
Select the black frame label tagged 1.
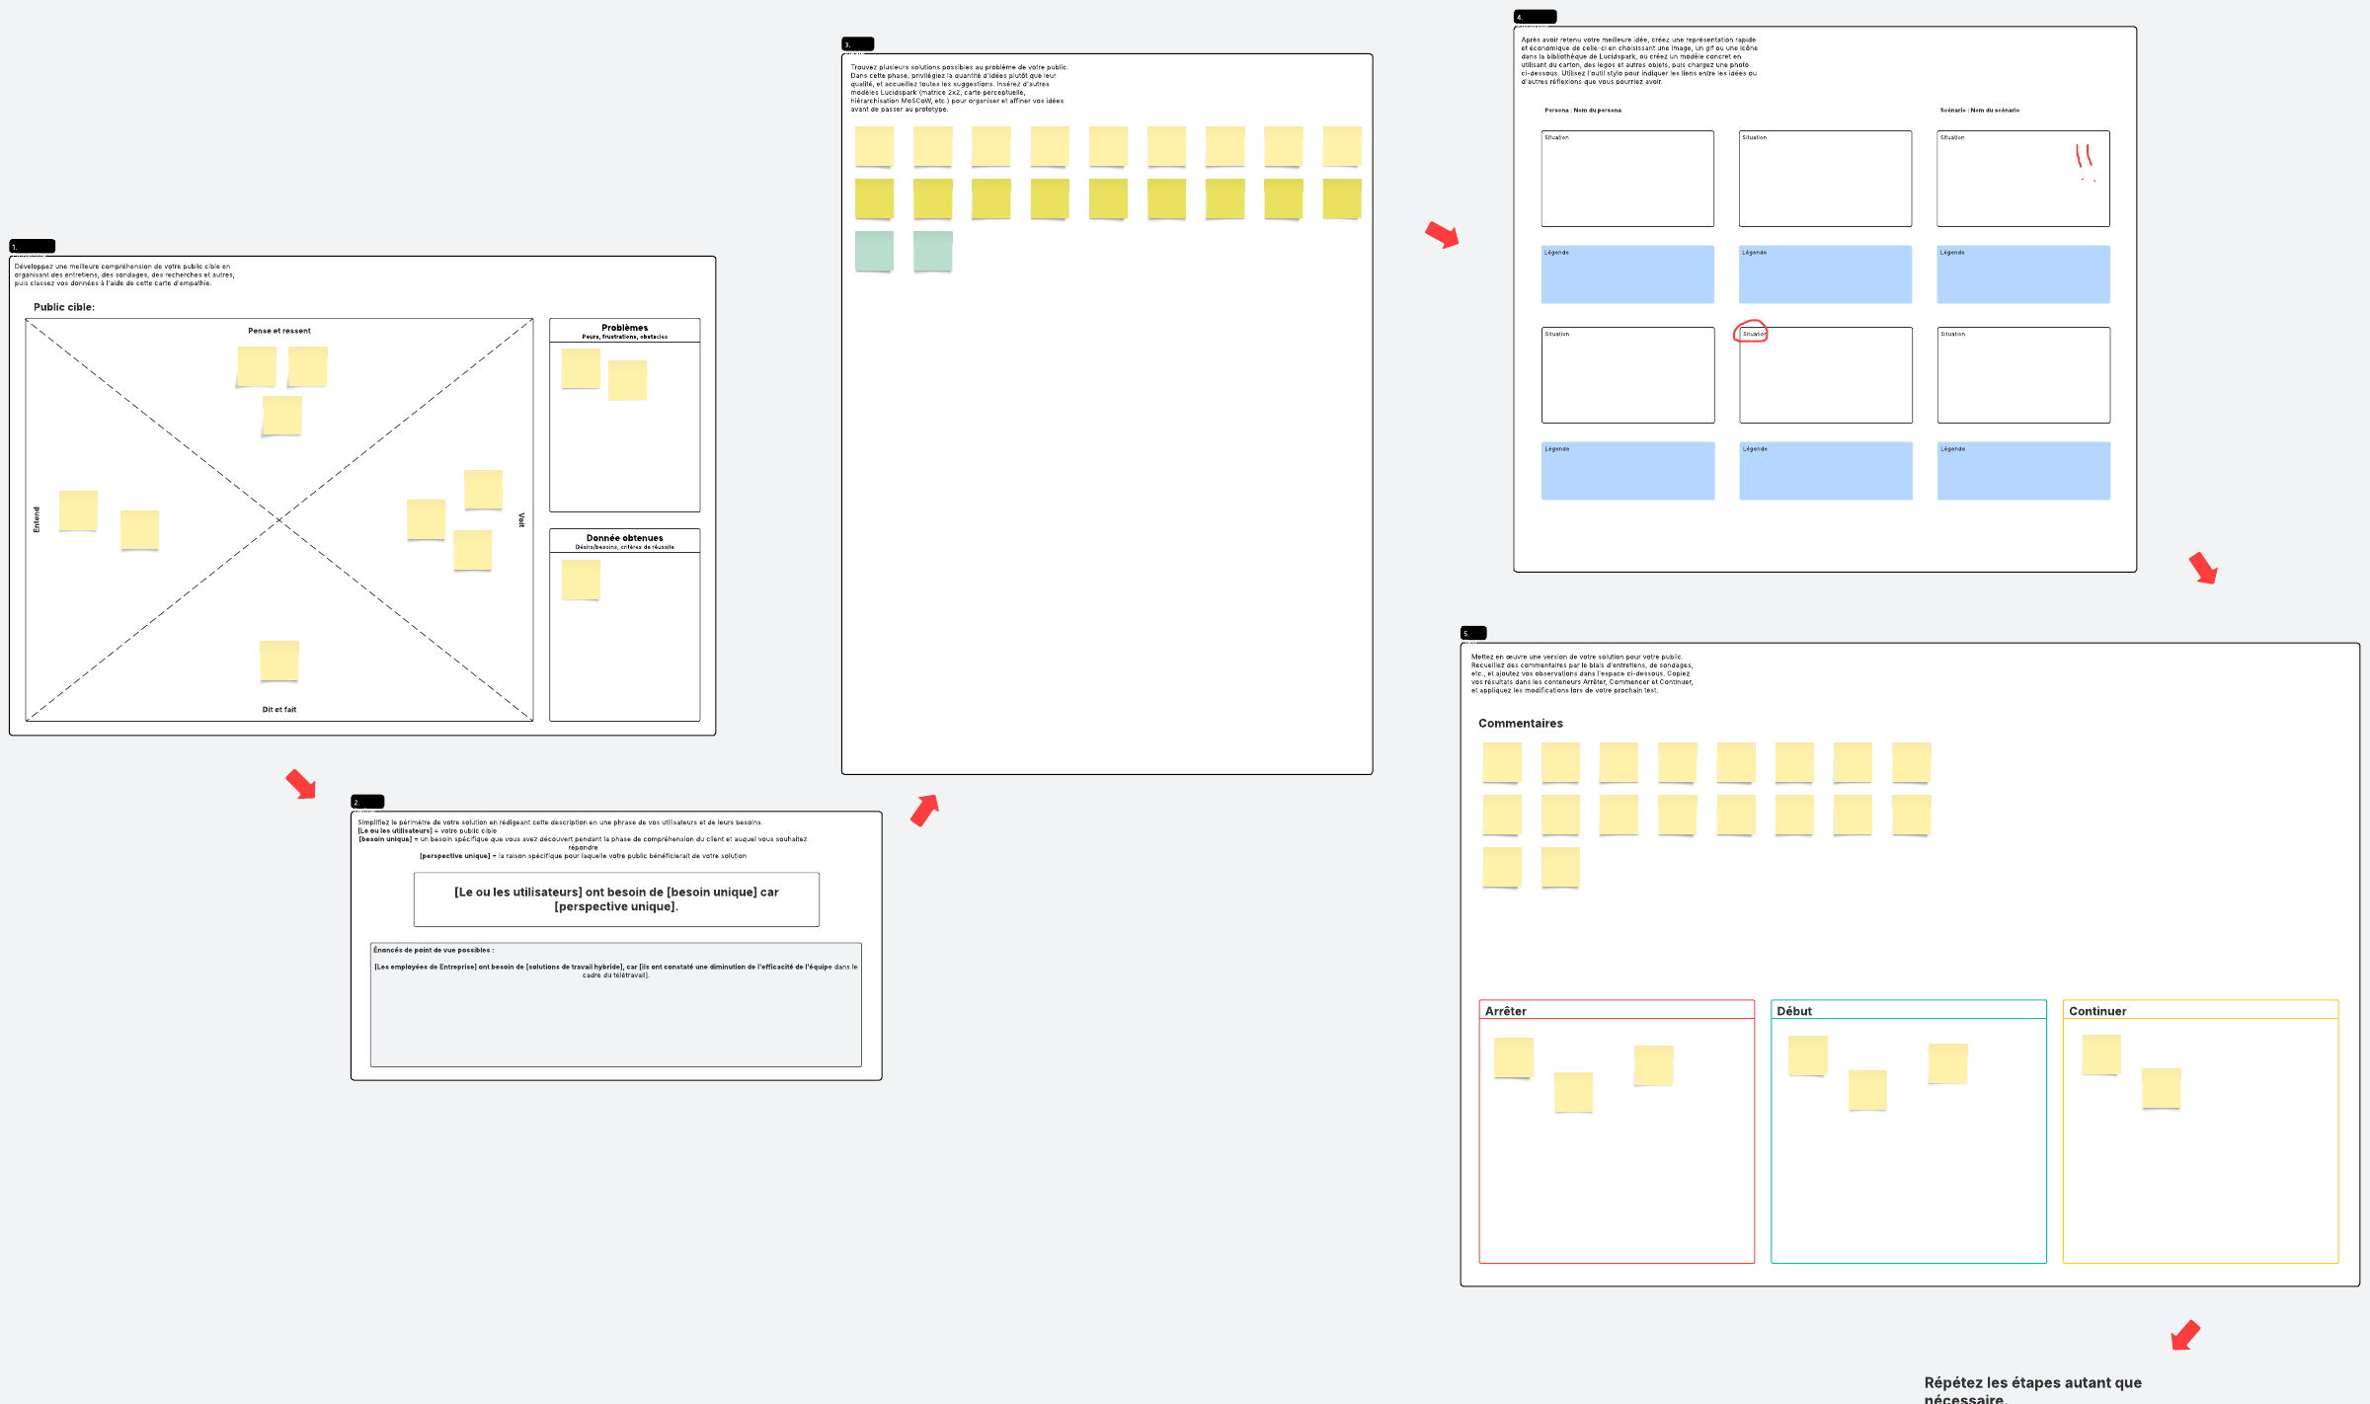pos(32,246)
